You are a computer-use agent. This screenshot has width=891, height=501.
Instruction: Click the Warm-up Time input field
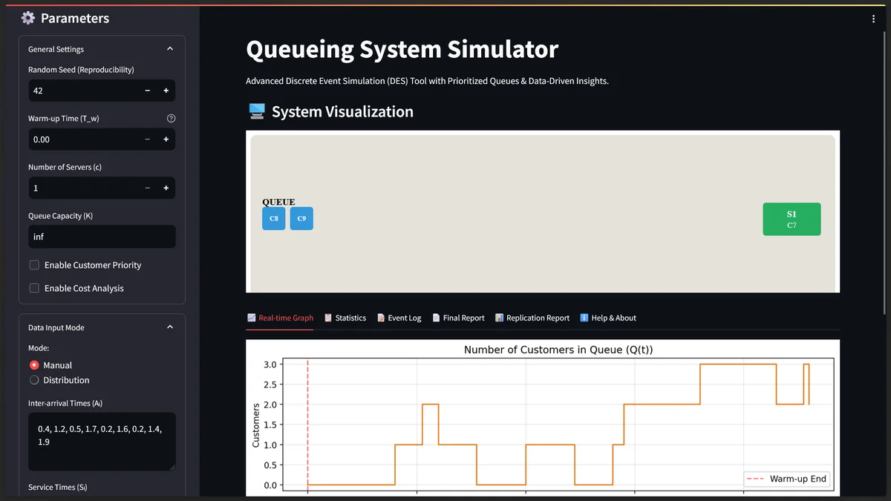(x=83, y=140)
